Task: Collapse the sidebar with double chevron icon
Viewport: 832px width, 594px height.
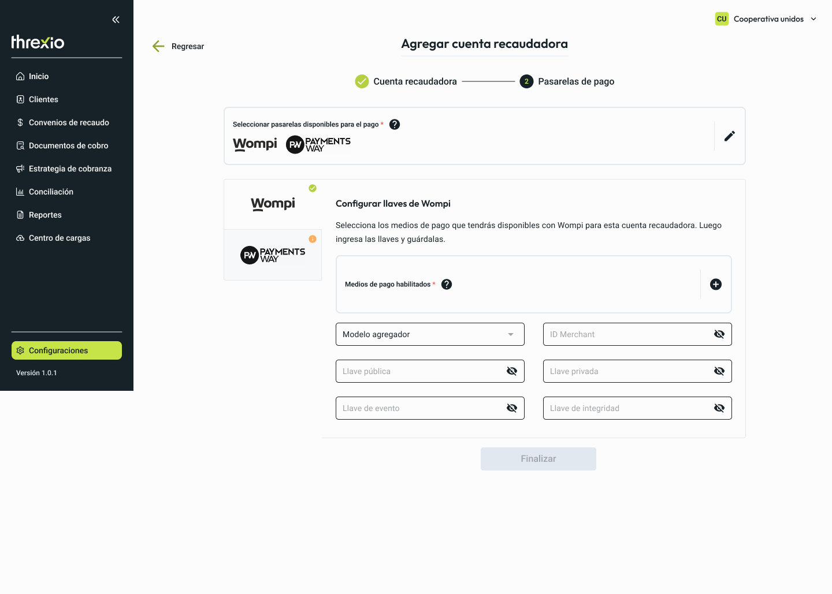Action: point(116,20)
